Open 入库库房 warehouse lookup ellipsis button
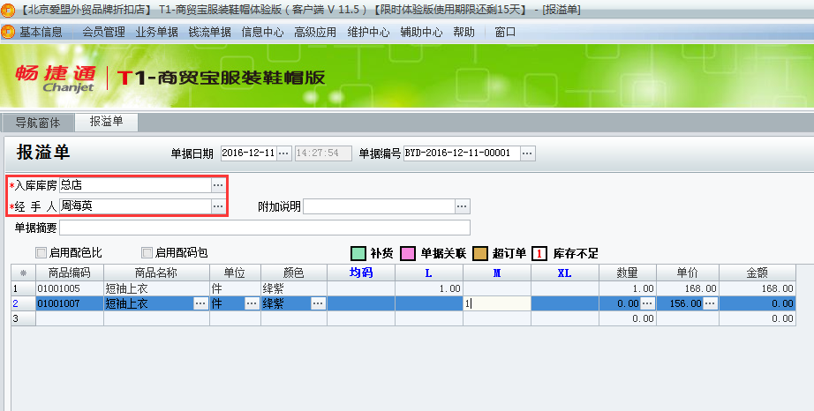This screenshot has width=814, height=411. coord(218,186)
